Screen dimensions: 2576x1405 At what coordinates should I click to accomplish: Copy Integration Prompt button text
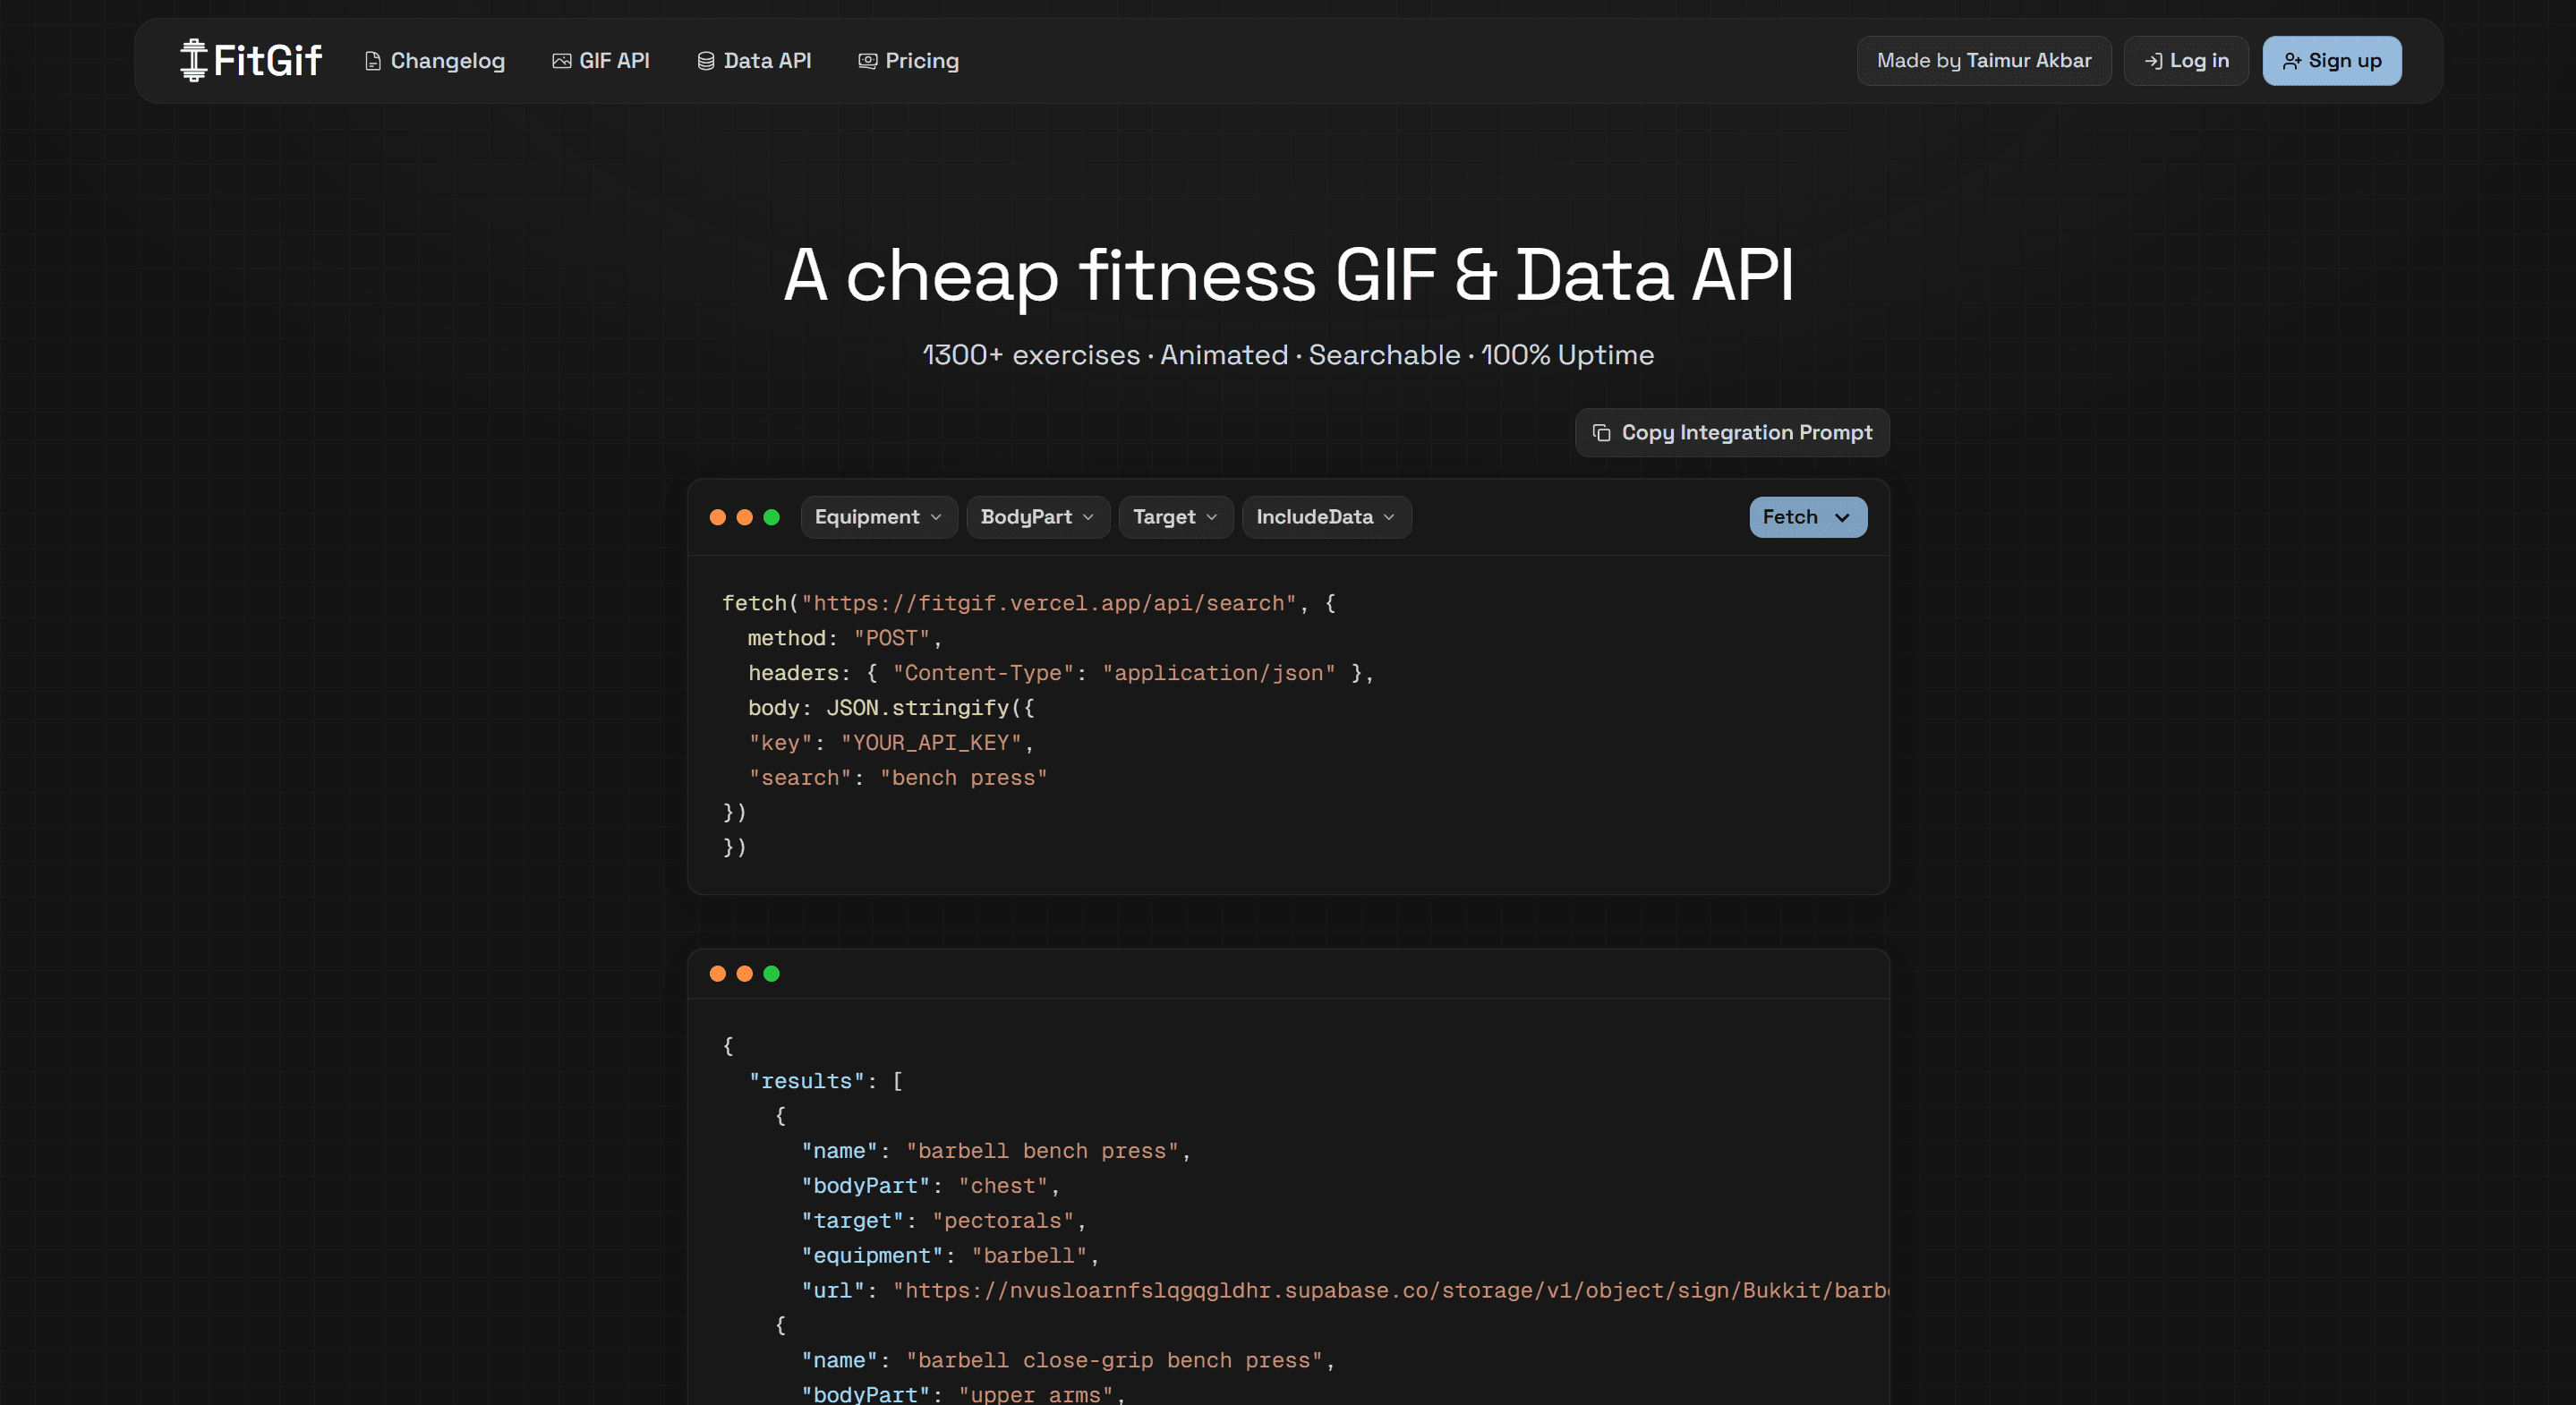(1746, 433)
